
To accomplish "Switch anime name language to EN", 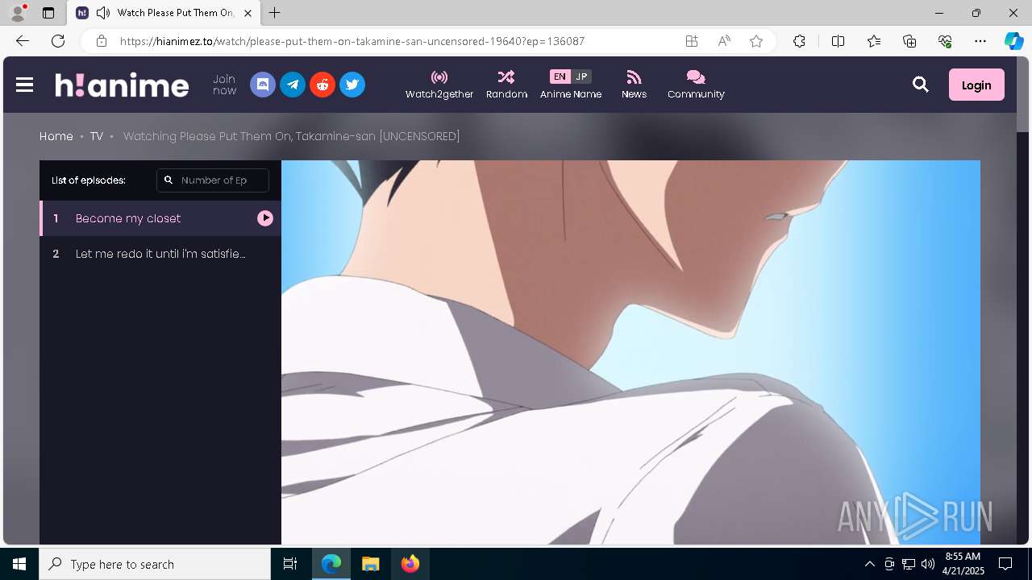I will pos(560,77).
